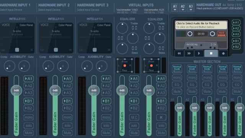Click the VAIO surround panner orange dot
Viewport: 245px width, 138px height.
tap(125, 66)
